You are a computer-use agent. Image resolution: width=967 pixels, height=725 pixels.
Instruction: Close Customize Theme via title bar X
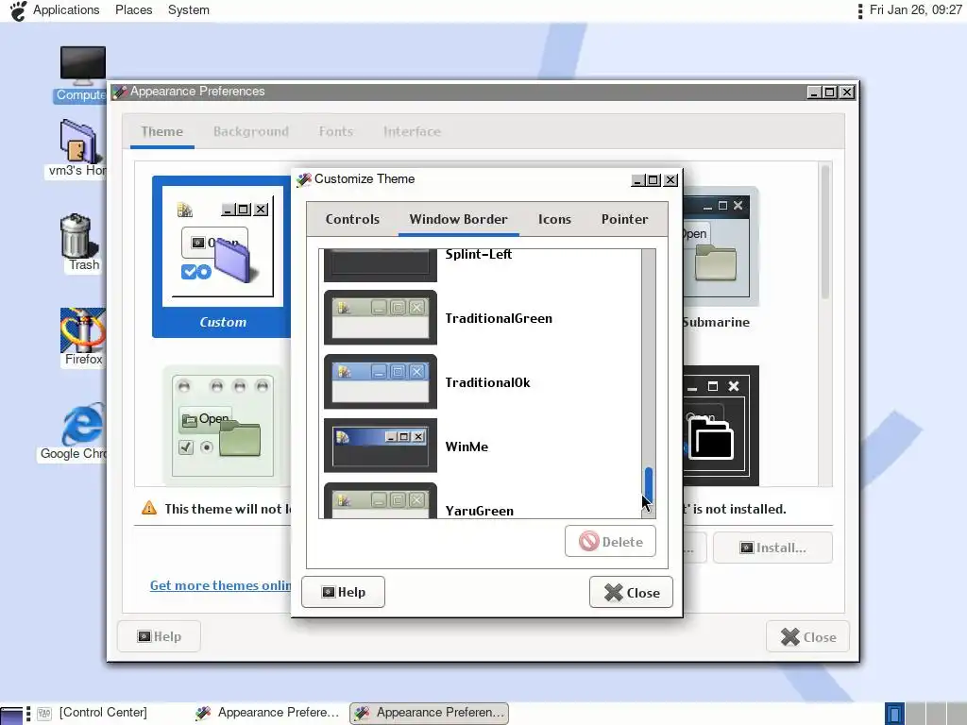point(670,180)
